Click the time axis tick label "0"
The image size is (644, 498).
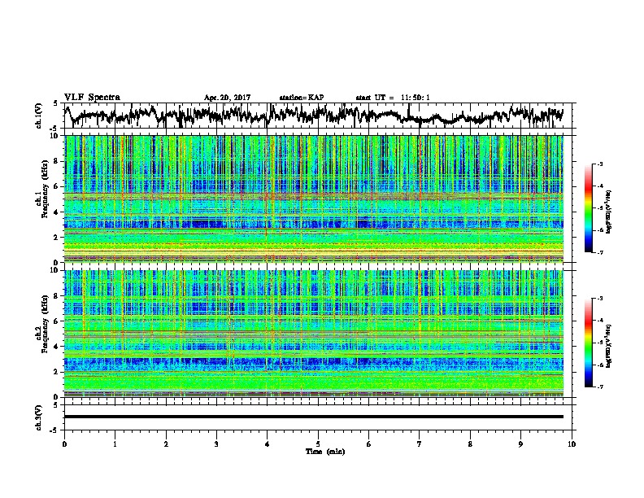64,444
